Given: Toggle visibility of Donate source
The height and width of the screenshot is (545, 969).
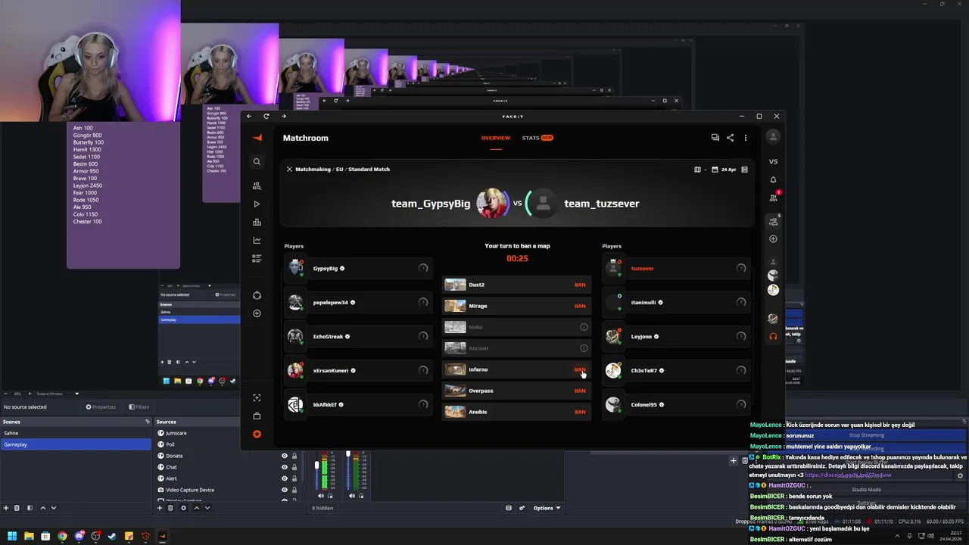Looking at the screenshot, I should 285,456.
